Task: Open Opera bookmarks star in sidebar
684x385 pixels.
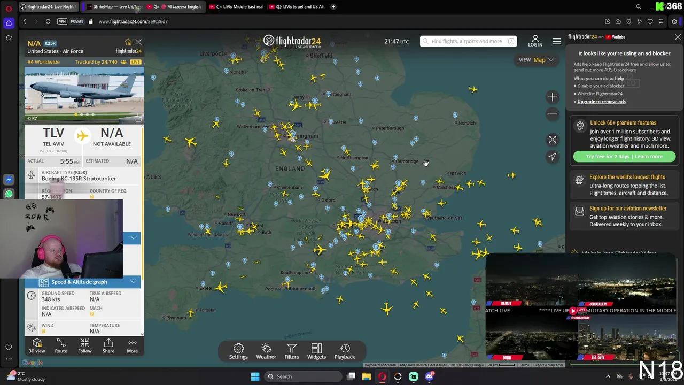Action: pos(9,37)
